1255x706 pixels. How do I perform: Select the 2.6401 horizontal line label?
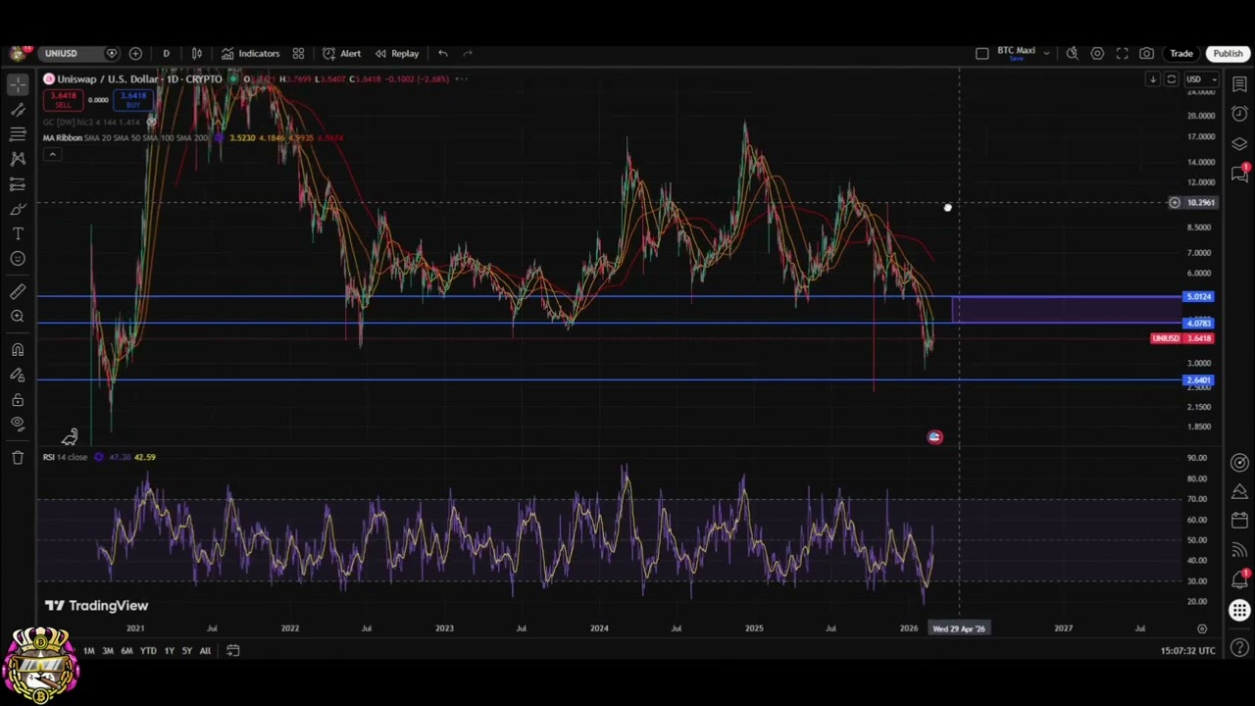pyautogui.click(x=1198, y=380)
